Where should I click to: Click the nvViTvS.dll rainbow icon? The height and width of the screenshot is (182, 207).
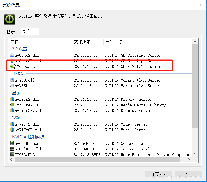(x=12, y=124)
